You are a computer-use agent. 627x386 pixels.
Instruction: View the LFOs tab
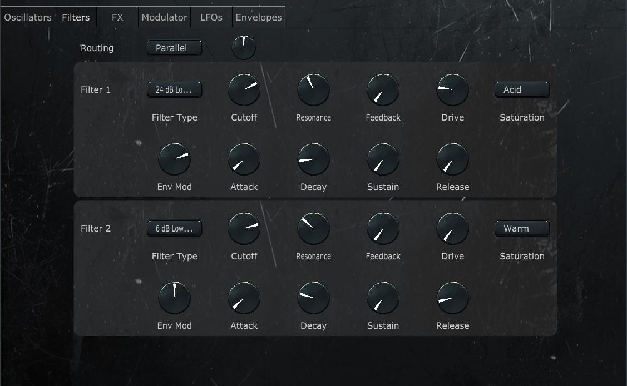(210, 17)
